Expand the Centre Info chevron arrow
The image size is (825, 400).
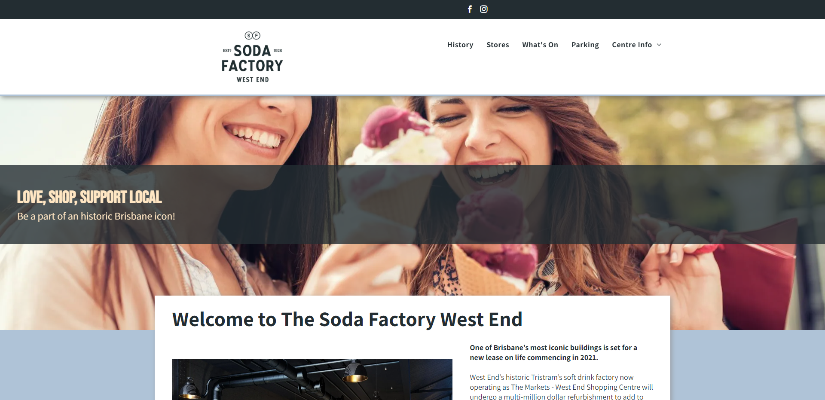[659, 45]
